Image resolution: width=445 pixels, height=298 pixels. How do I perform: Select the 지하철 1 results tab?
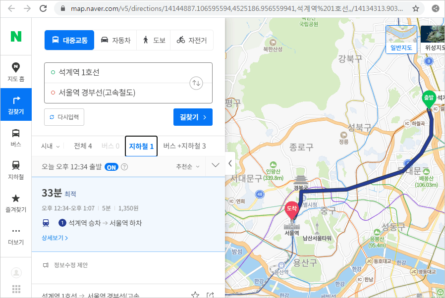pos(141,146)
